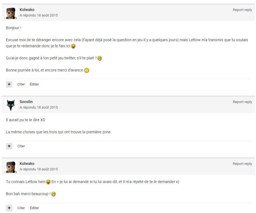Open Kolwako's avatar in the last reply

click(11, 167)
